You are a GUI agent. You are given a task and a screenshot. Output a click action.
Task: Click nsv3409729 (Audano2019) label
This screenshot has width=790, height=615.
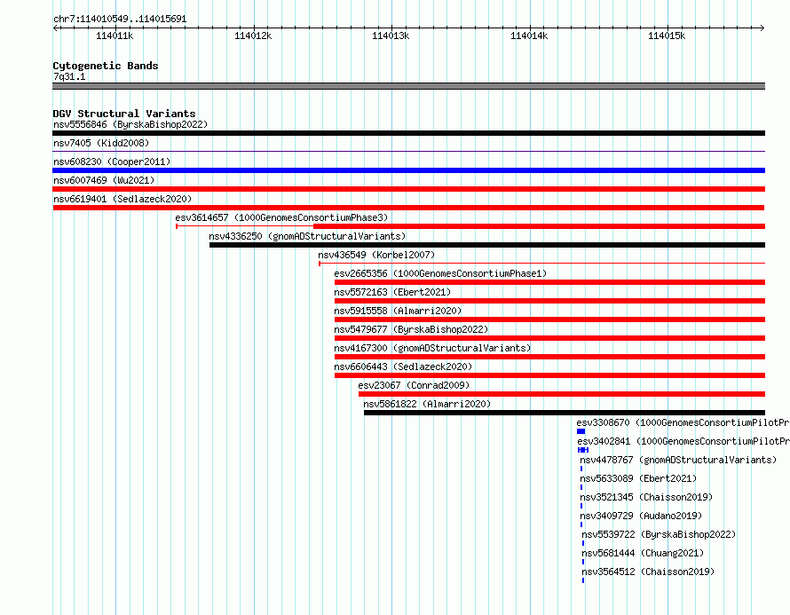tap(641, 516)
